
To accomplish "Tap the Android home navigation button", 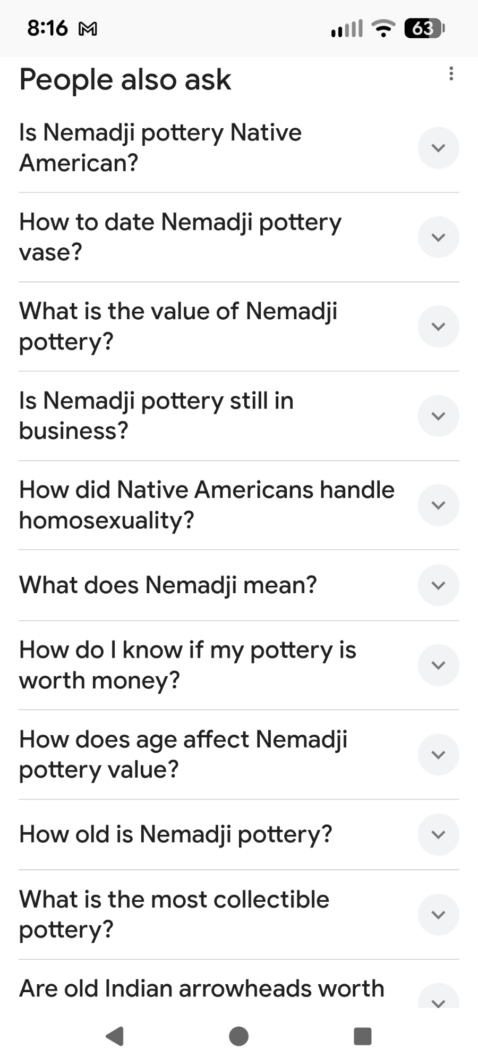I will tap(238, 1036).
